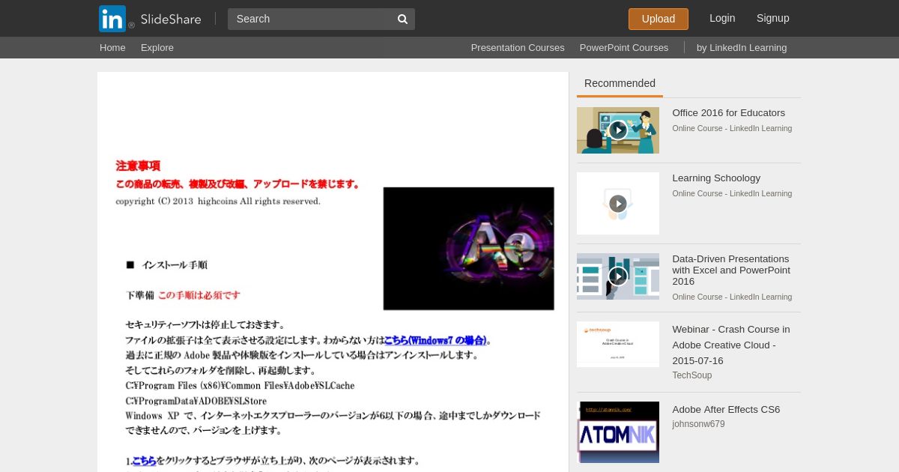
Task: Open Learning Schoology title link
Action: coord(716,178)
